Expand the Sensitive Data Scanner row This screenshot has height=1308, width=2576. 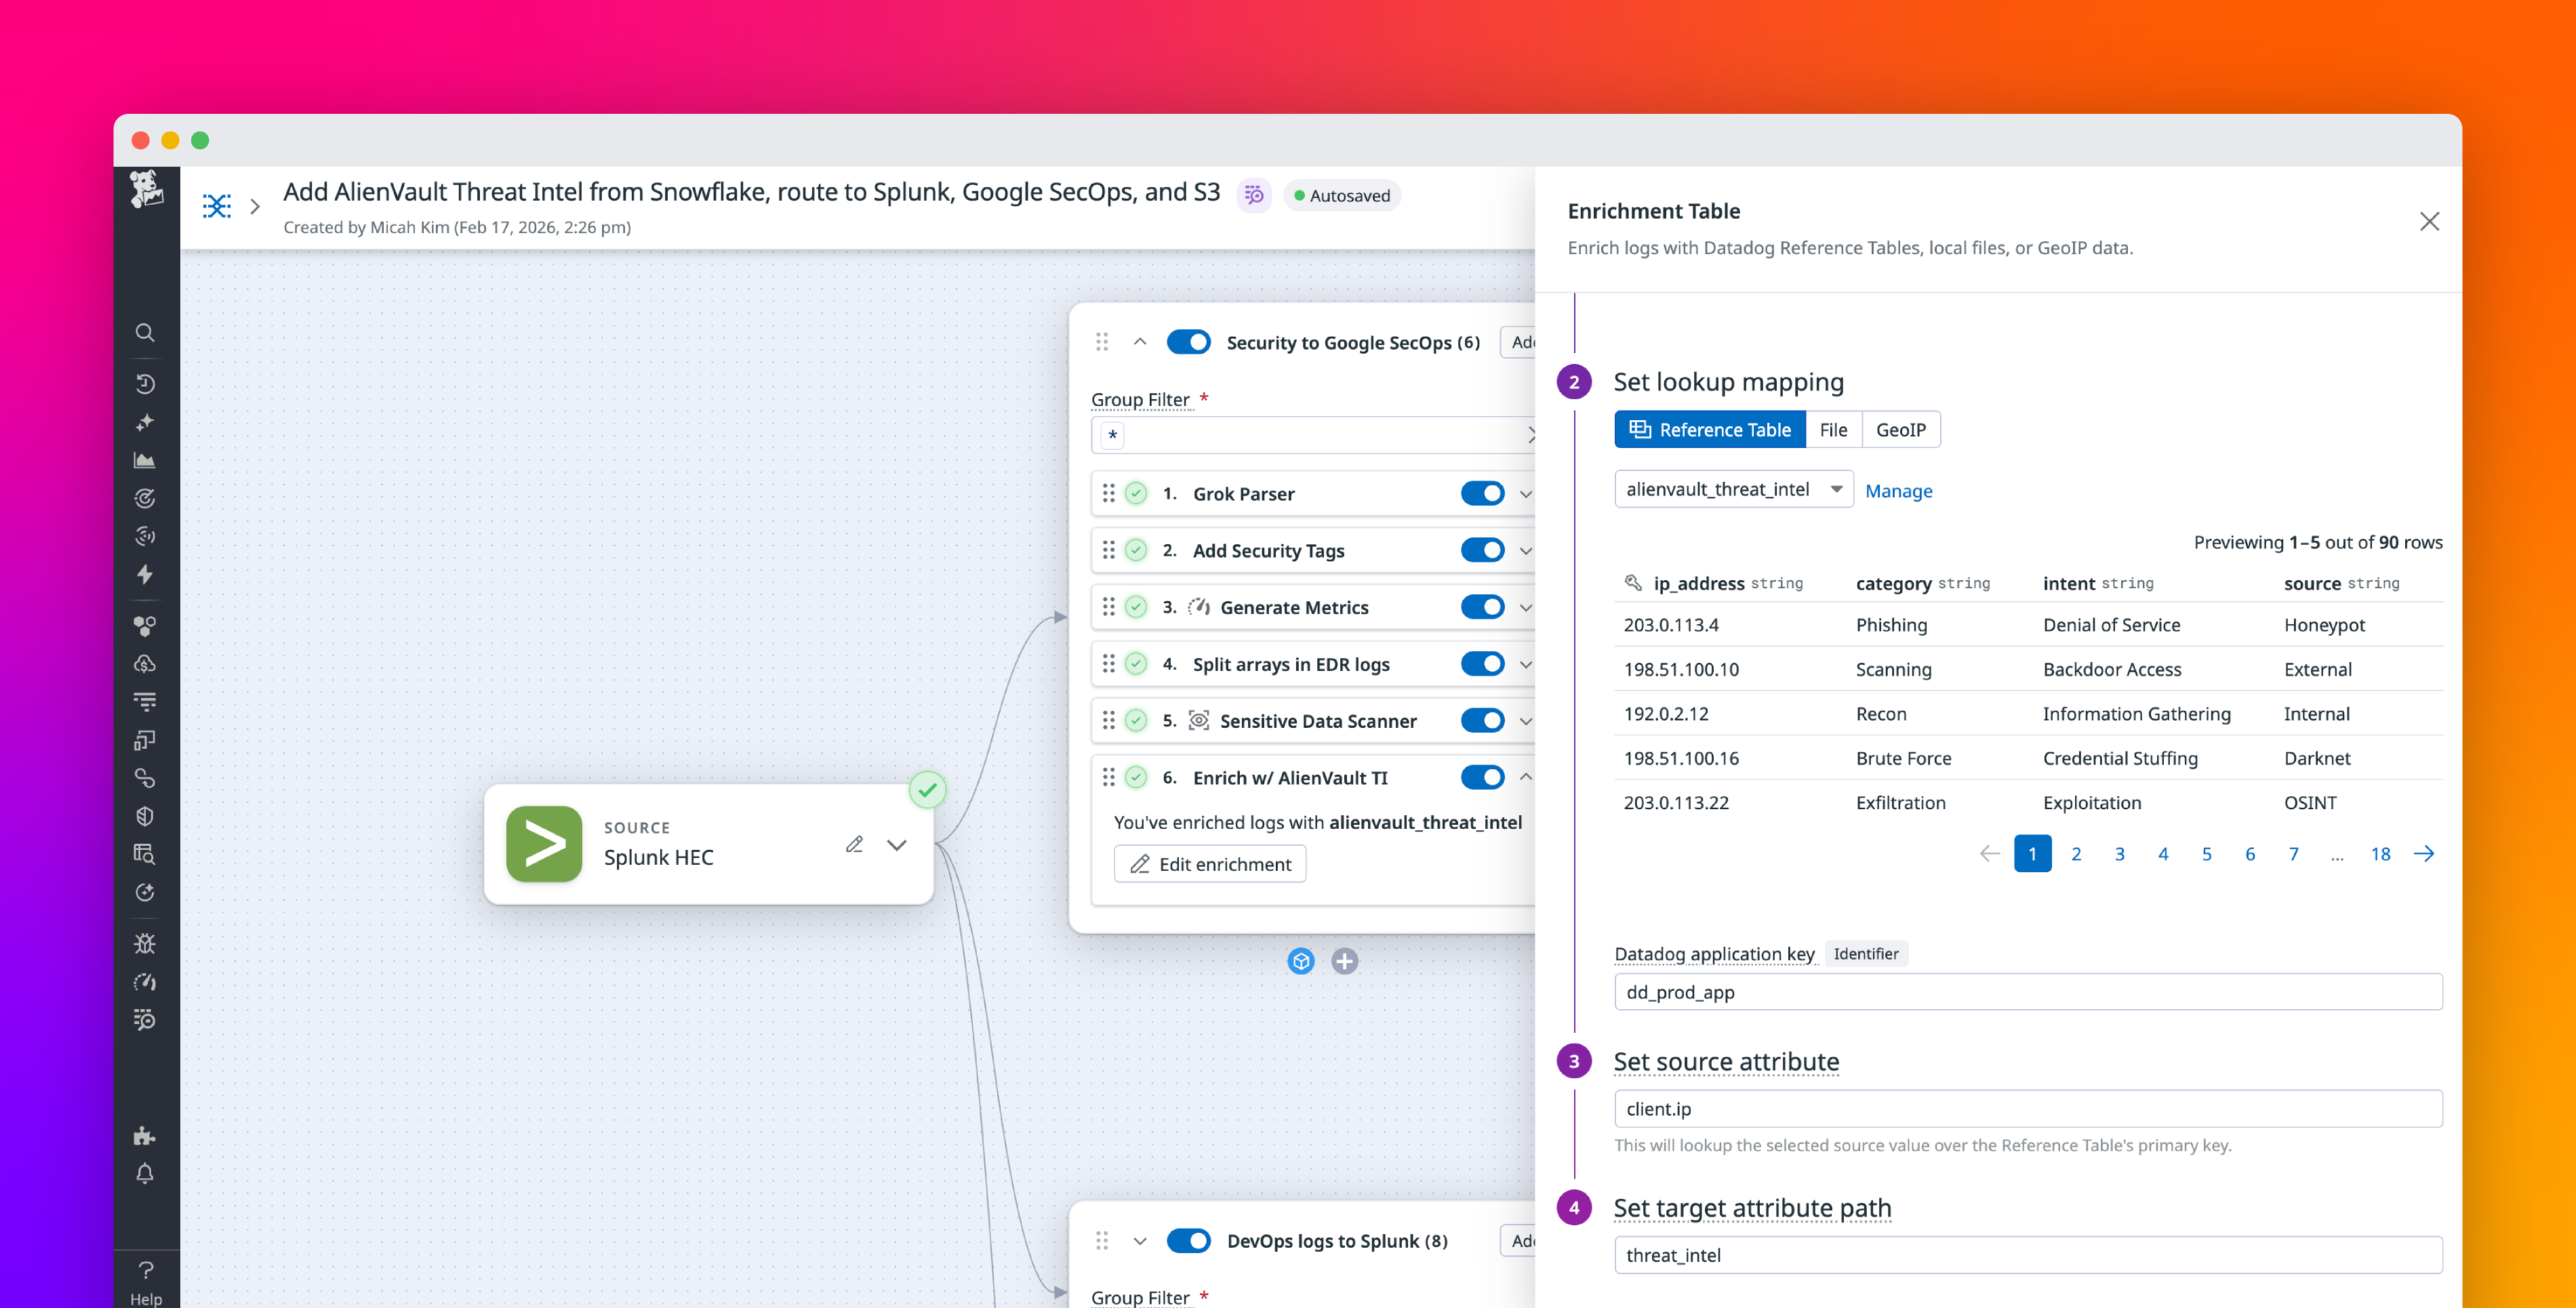(x=1525, y=722)
